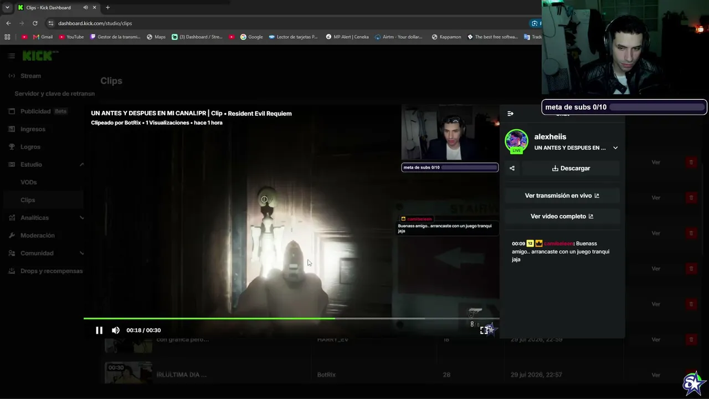Jump to the 00:09 chat timestamp
The image size is (709, 399).
[518, 244]
